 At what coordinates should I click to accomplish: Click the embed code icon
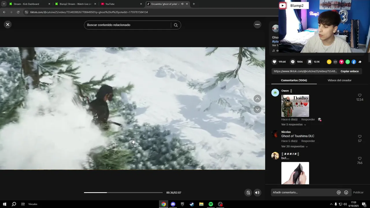(x=335, y=62)
